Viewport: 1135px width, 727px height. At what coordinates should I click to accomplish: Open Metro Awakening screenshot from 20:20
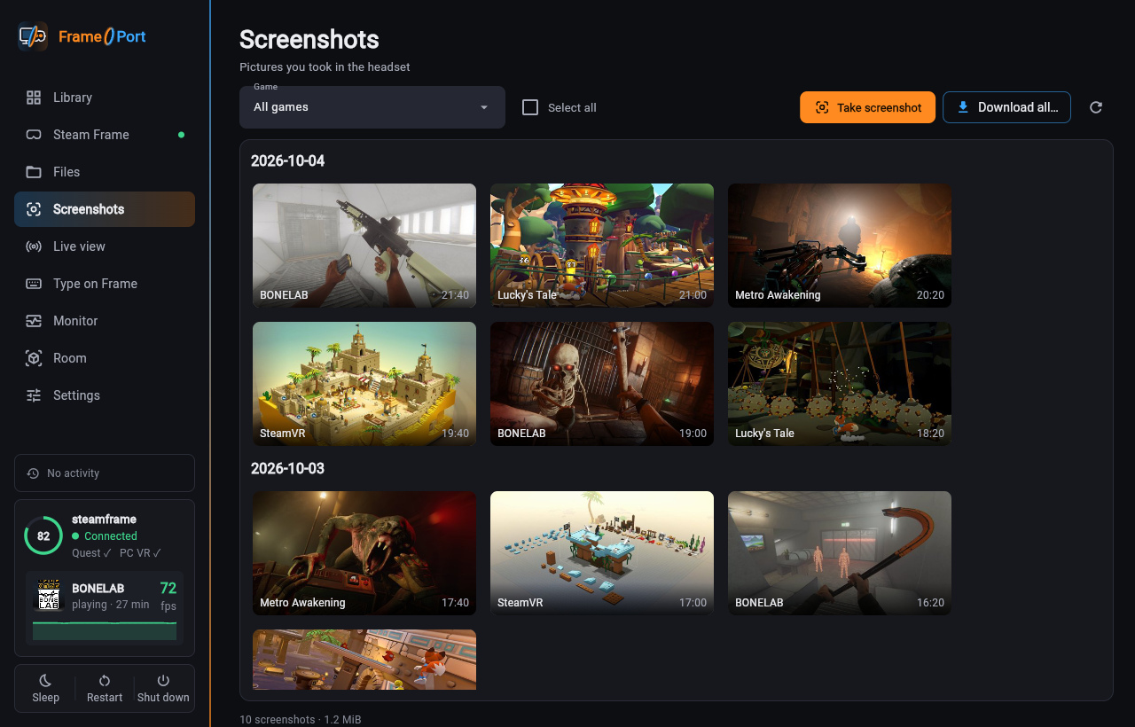tap(840, 246)
